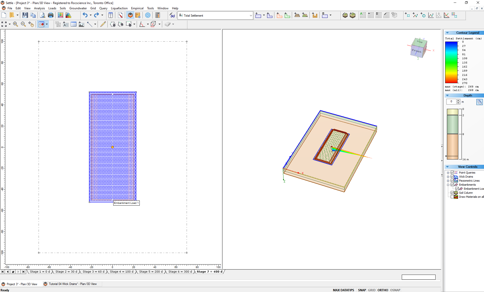Open the Groundwater menu
This screenshot has height=292, width=484.
(78, 8)
